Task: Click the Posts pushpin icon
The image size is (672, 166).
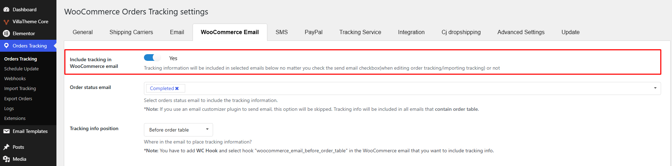Action: click(x=6, y=147)
